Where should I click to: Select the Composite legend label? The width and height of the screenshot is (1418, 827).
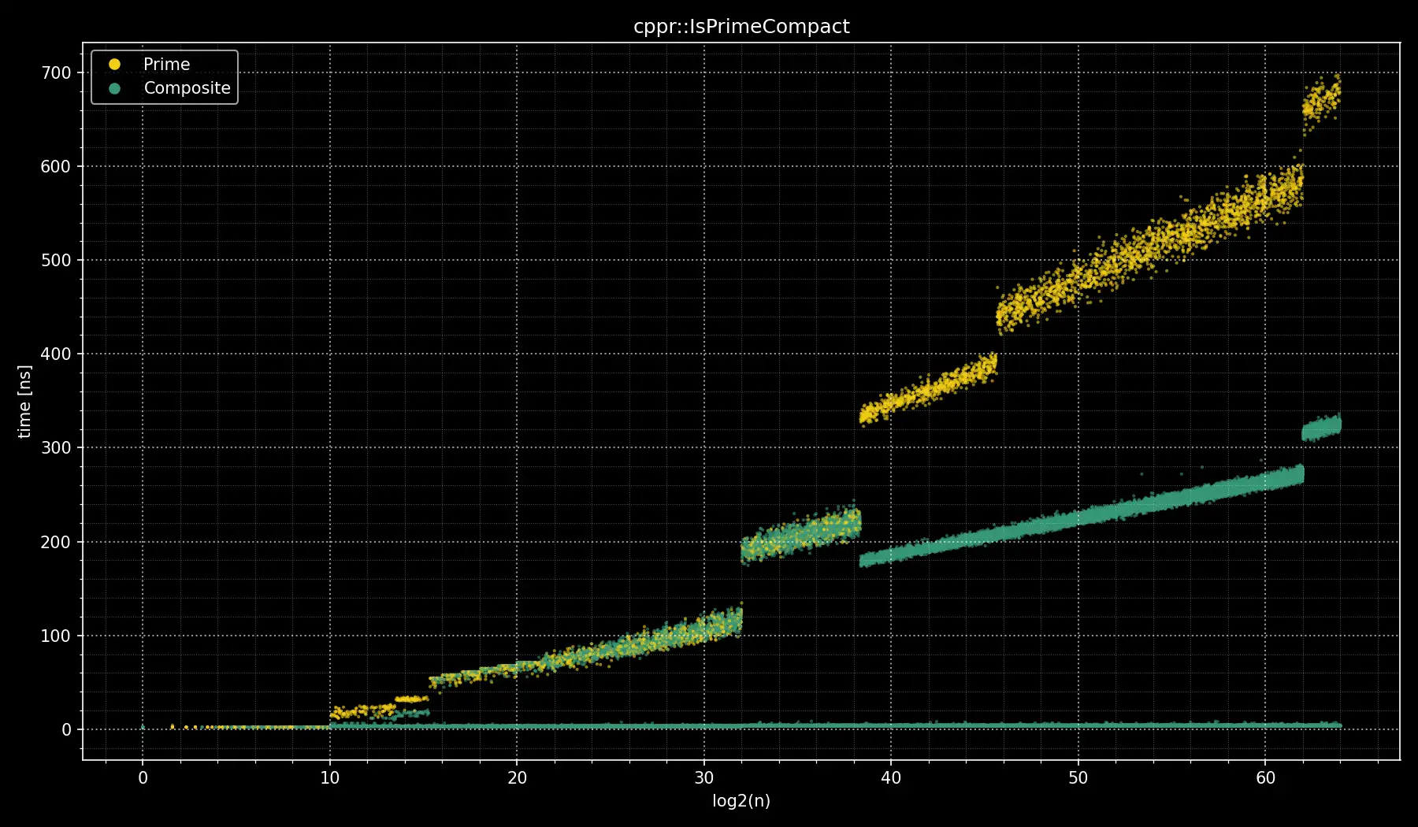pyautogui.click(x=187, y=88)
